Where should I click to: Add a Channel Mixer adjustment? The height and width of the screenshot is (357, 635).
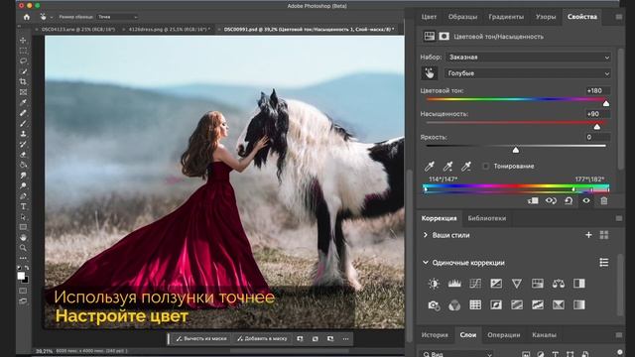pos(454,304)
